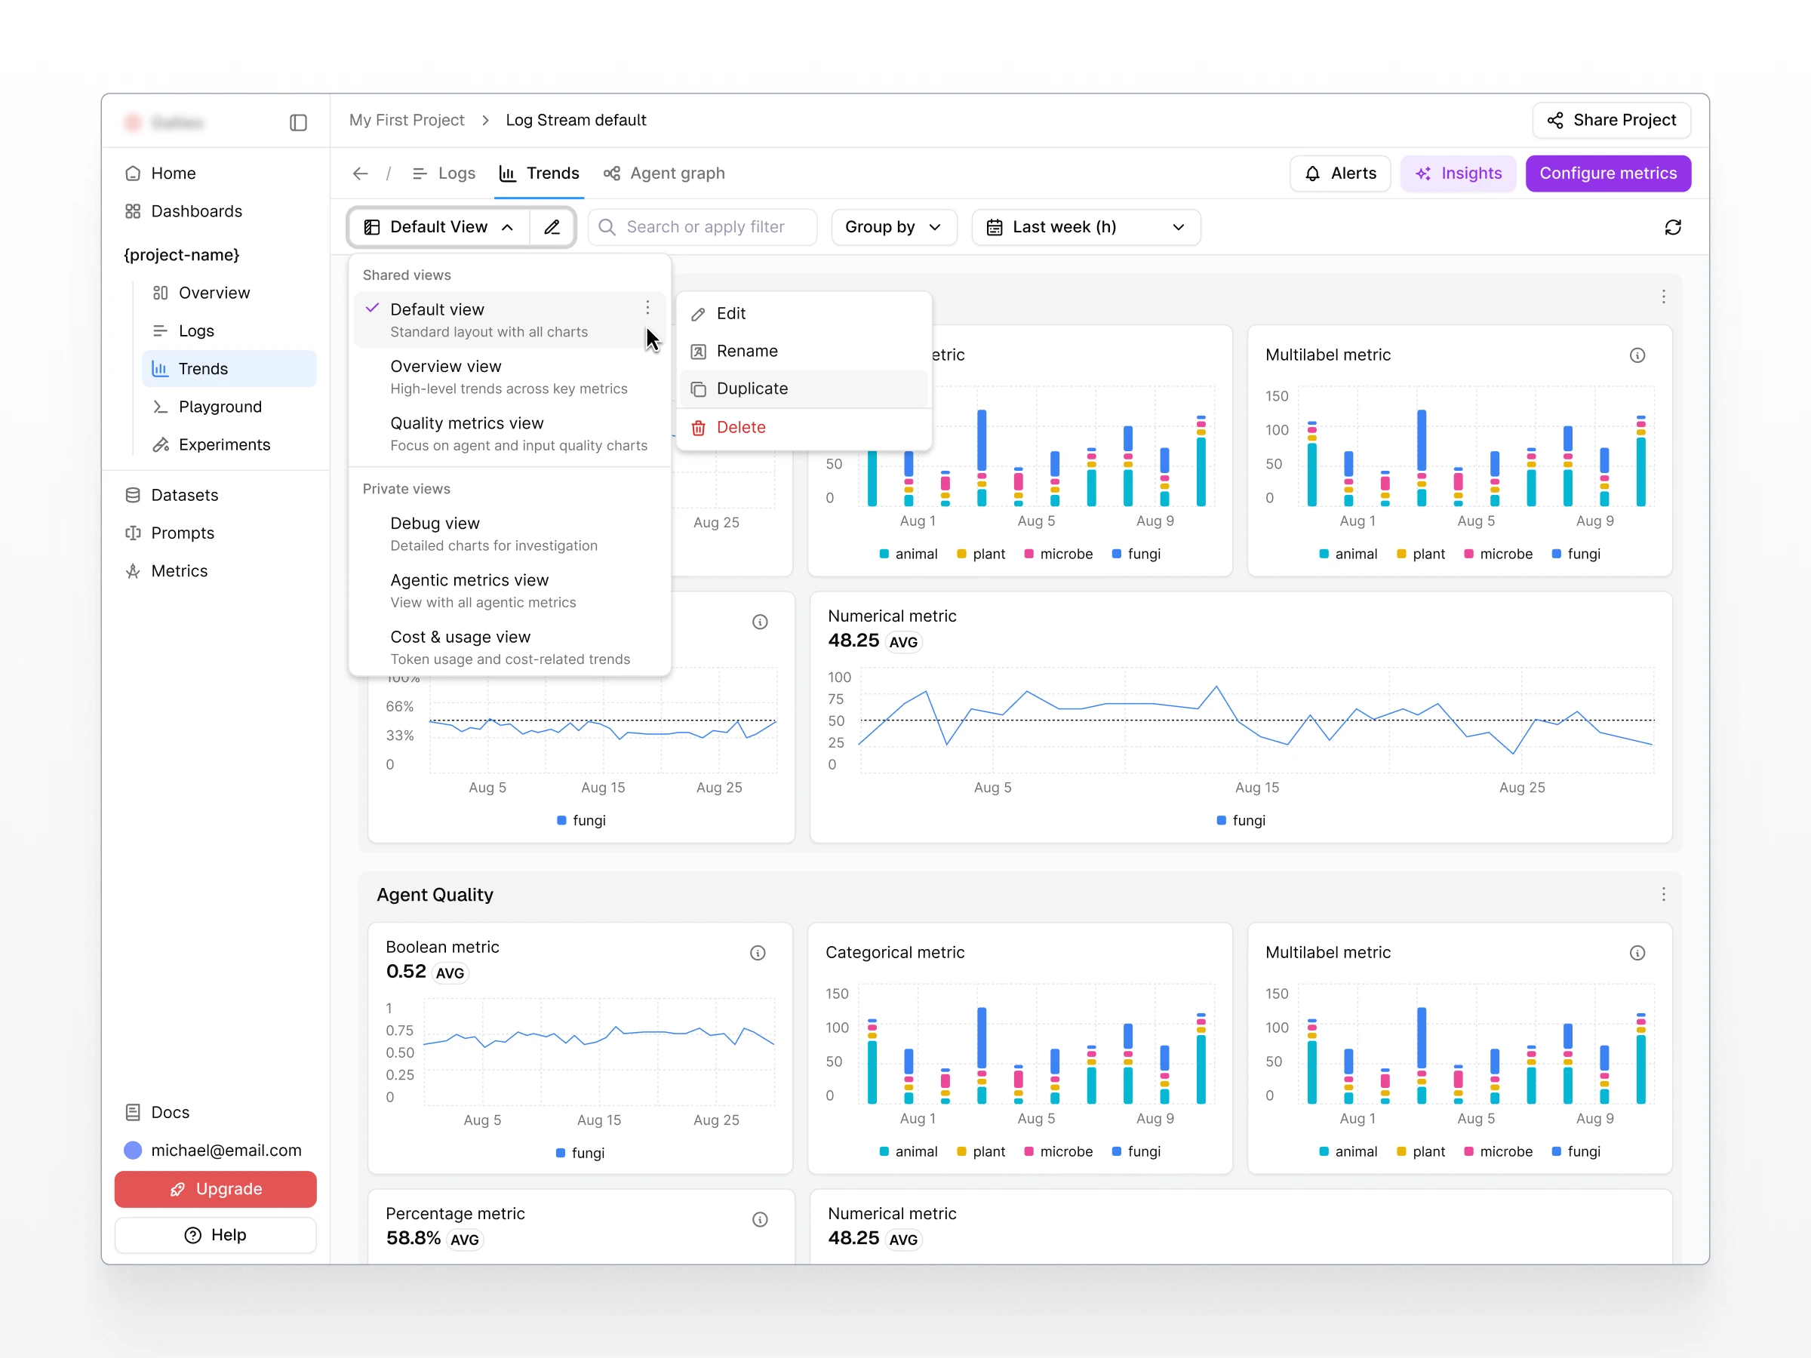Focus the Search or apply filter field
The image size is (1811, 1358).
point(704,227)
